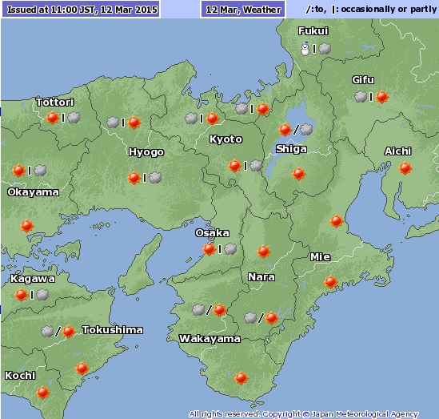
Task: Select the lone sun icon above Nara label
Action: 263,252
